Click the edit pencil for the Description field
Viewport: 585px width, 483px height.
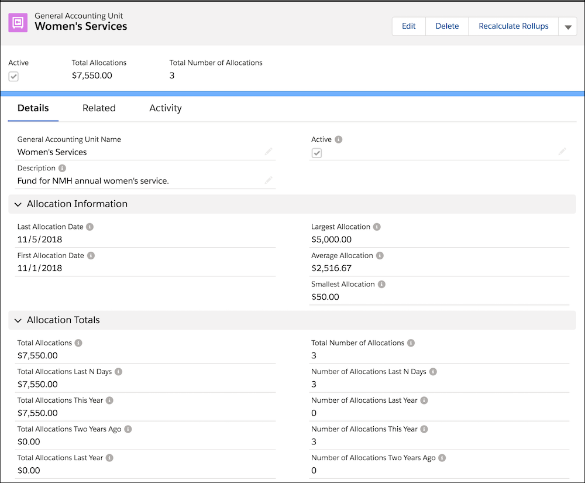tap(269, 180)
